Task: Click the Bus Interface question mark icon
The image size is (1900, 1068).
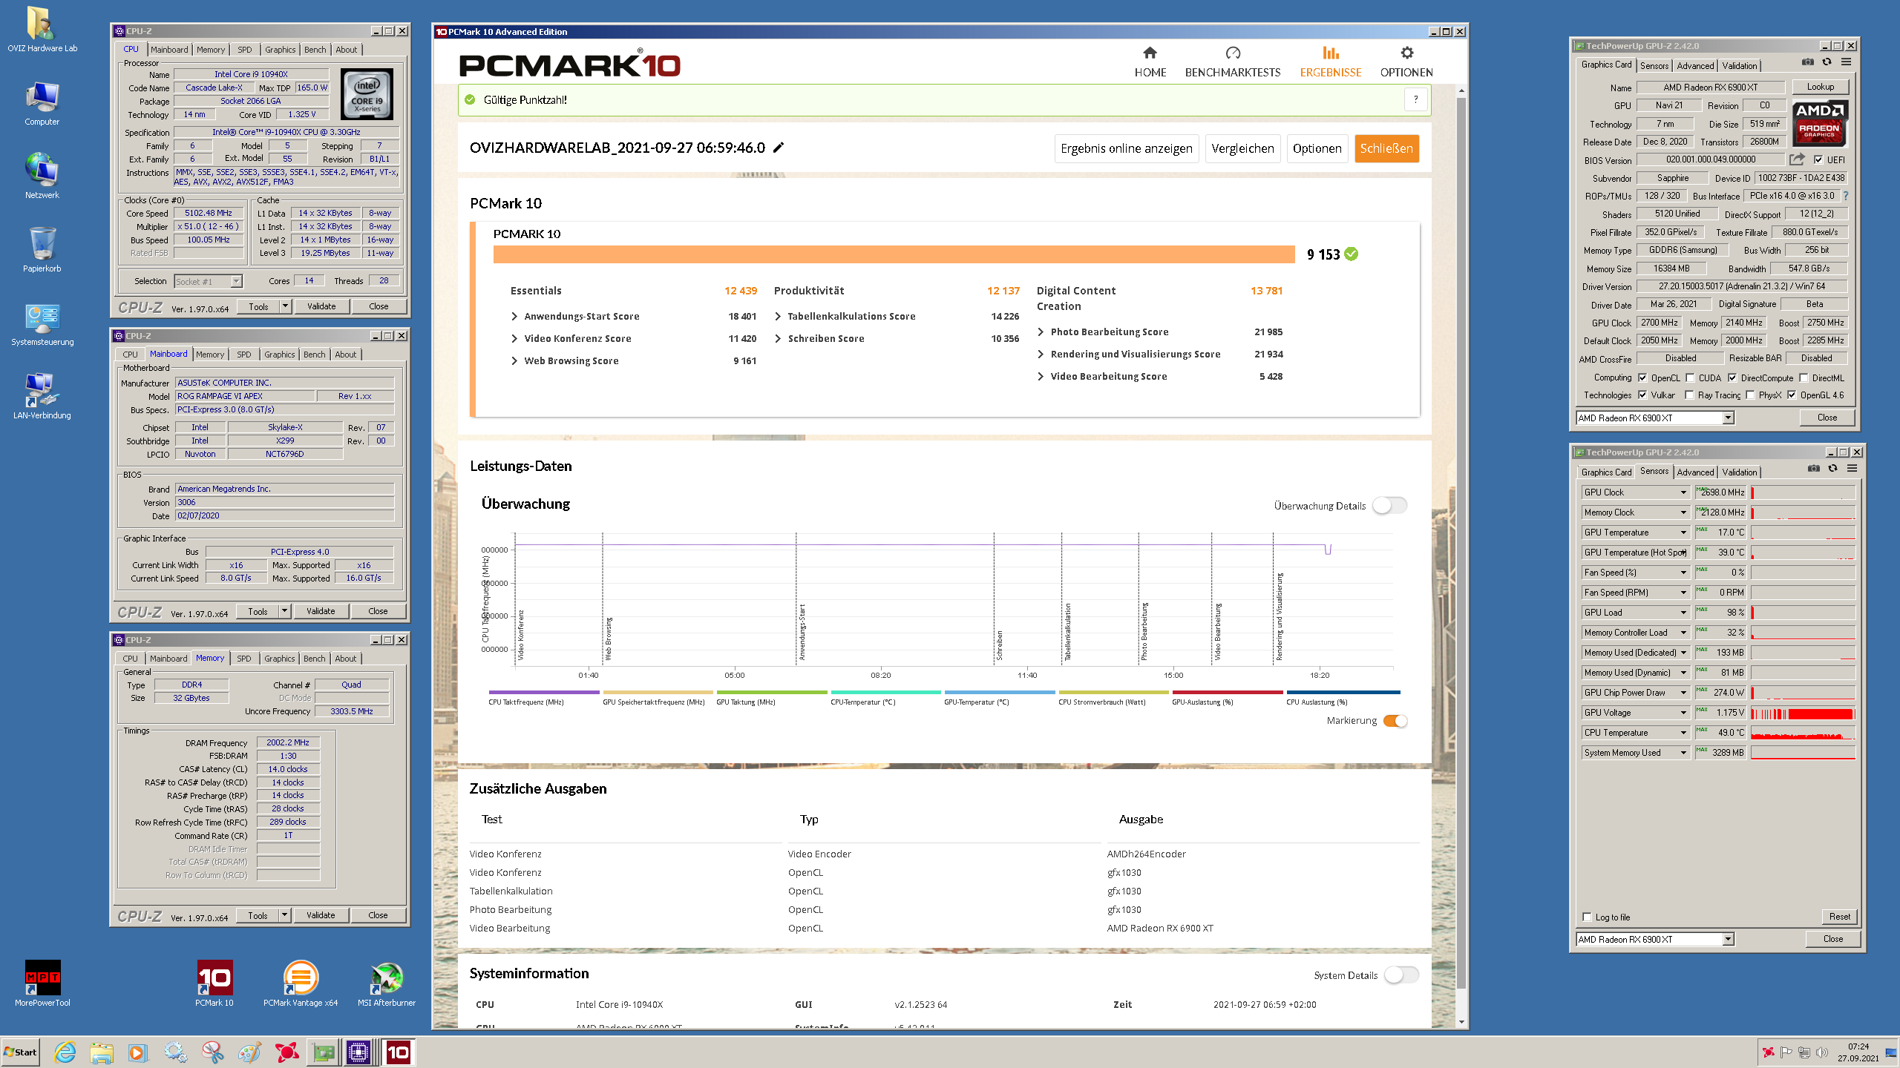Action: coord(1846,196)
